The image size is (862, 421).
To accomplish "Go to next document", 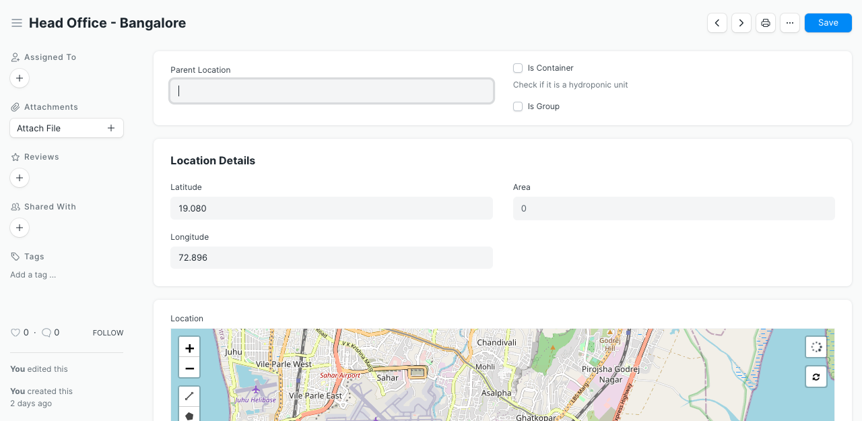I will (741, 23).
